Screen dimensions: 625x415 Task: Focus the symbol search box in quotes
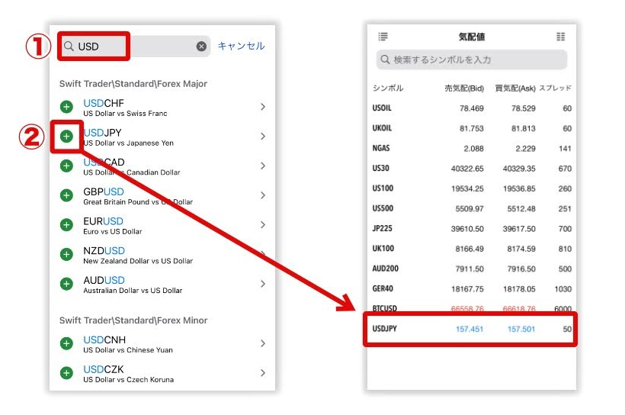click(x=471, y=60)
